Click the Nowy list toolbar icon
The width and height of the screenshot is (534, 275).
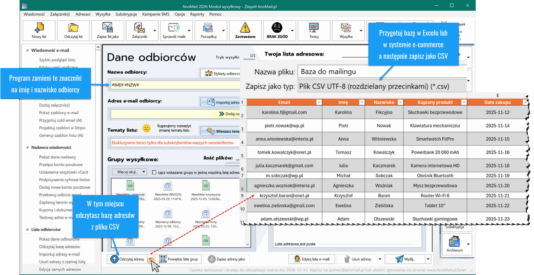coord(39,28)
